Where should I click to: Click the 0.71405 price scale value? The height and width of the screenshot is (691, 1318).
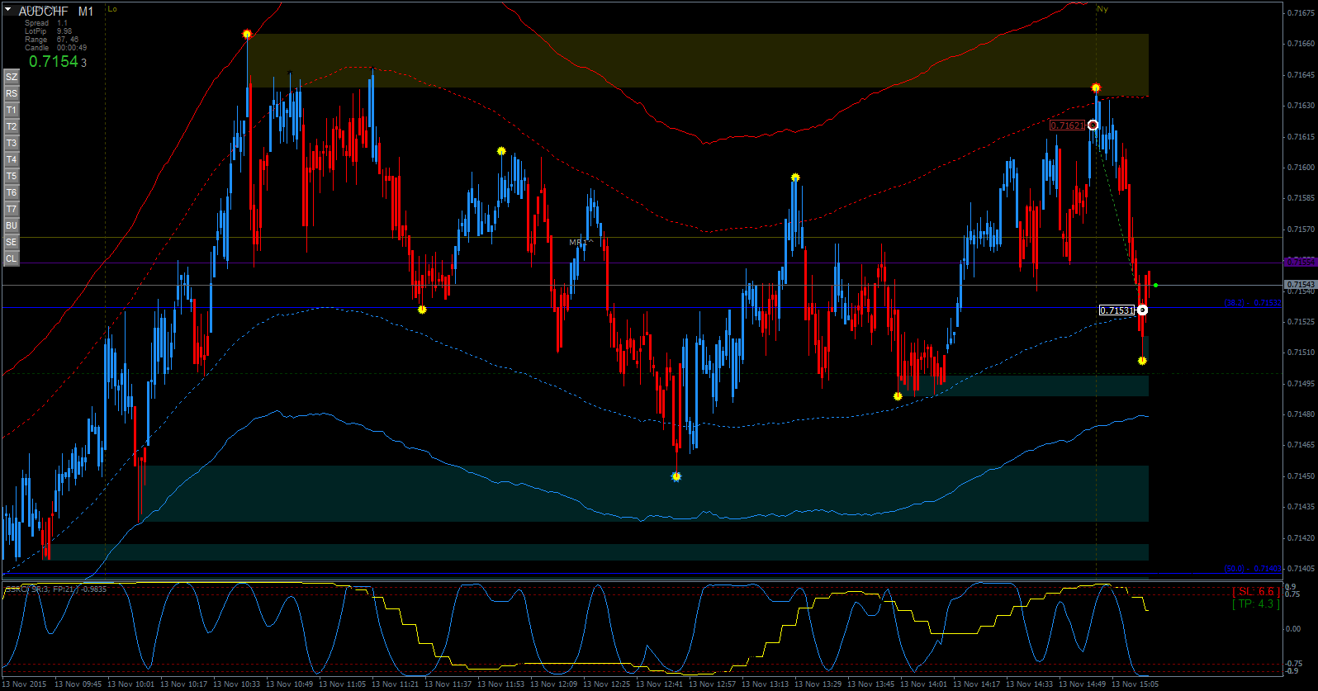coord(1301,569)
